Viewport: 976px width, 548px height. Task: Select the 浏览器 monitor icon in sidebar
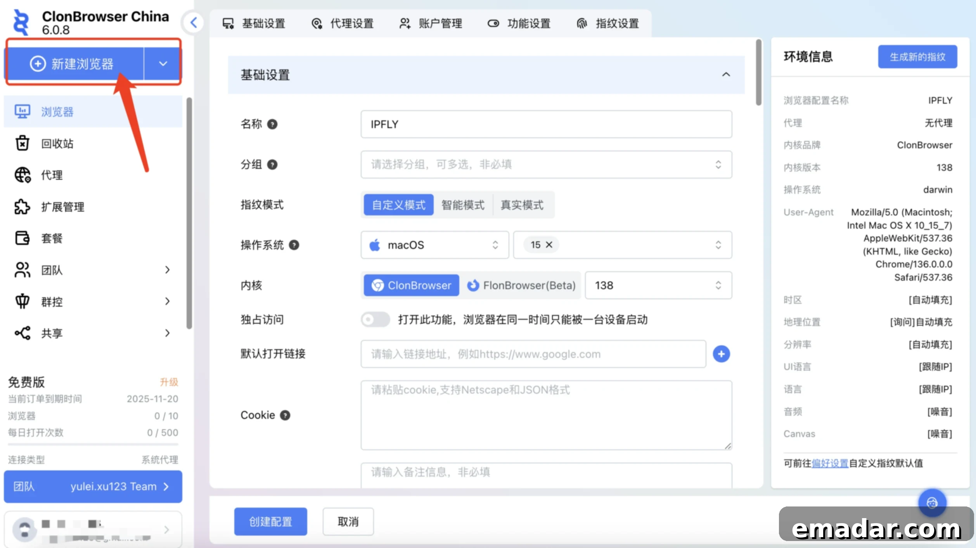tap(22, 111)
